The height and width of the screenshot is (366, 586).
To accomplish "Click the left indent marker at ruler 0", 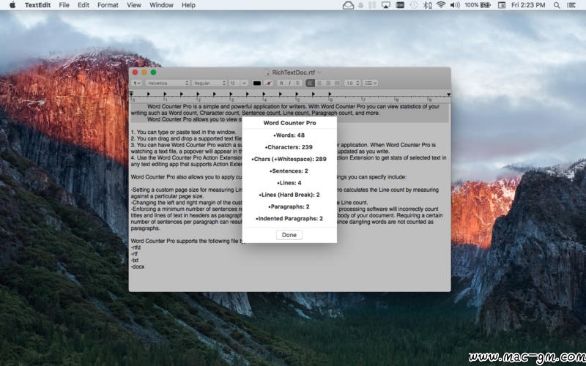I will (131, 94).
